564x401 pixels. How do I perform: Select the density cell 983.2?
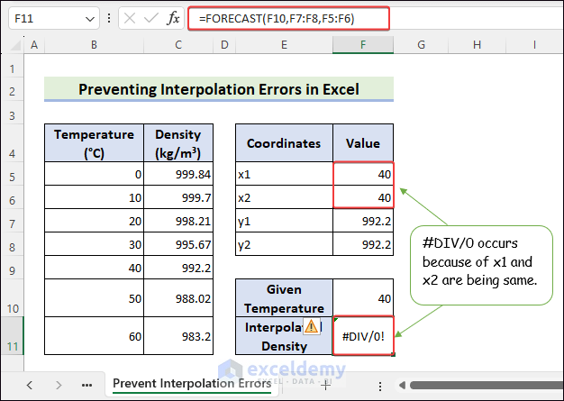coord(178,336)
